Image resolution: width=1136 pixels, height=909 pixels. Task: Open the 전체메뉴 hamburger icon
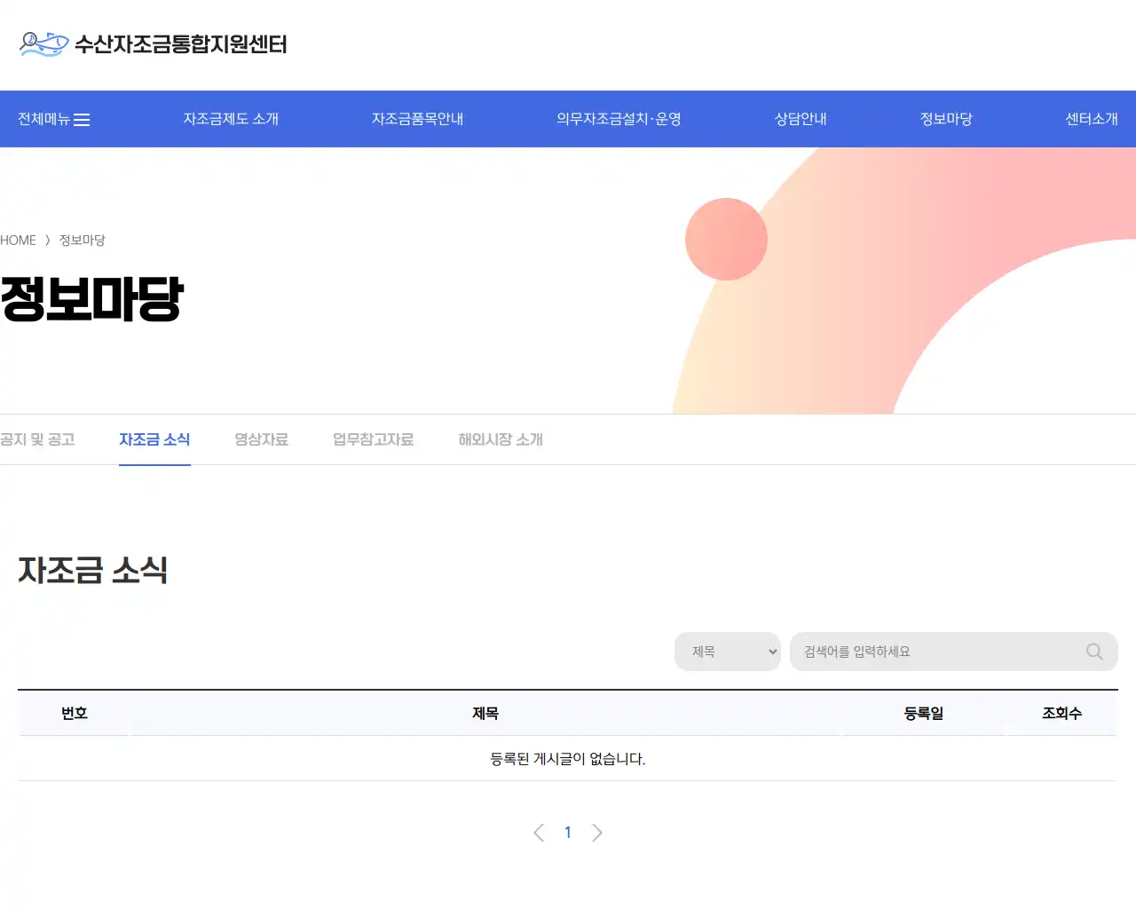coord(82,119)
